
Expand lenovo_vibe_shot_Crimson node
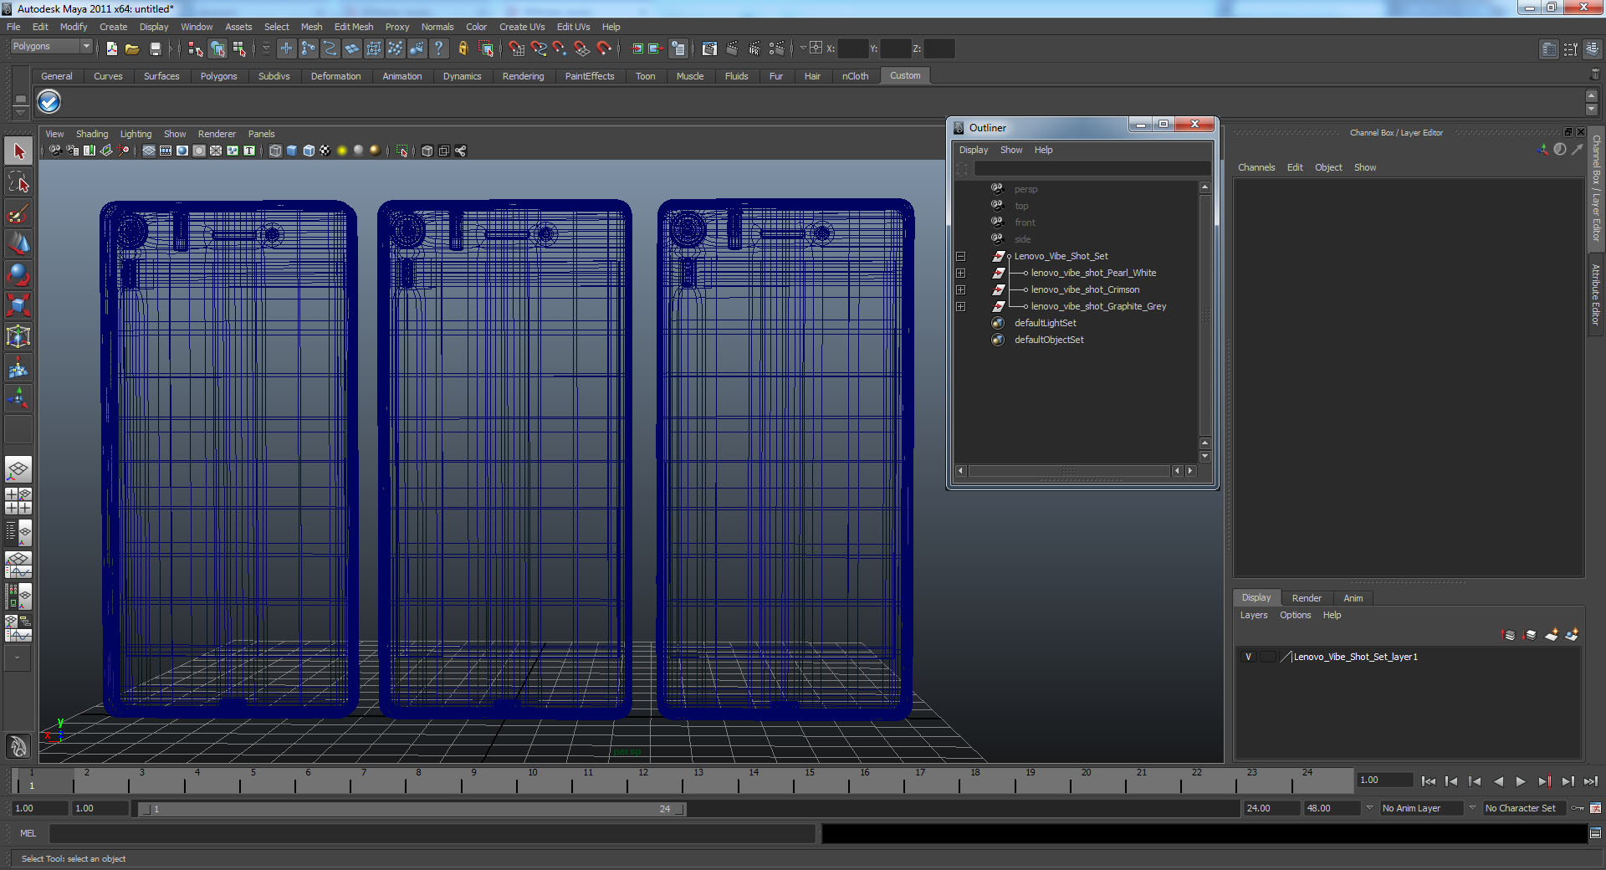[x=960, y=289]
